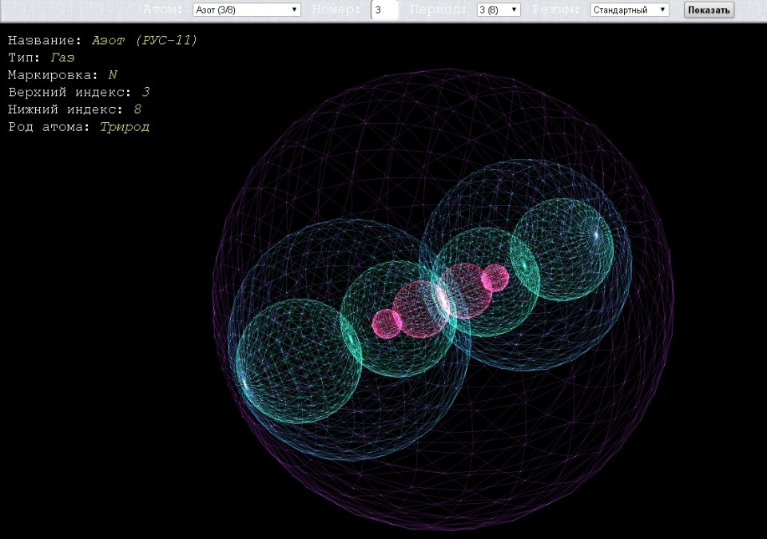Click the Номер: label in toolbar
Screen dimensions: 767x539
pyautogui.click(x=336, y=10)
